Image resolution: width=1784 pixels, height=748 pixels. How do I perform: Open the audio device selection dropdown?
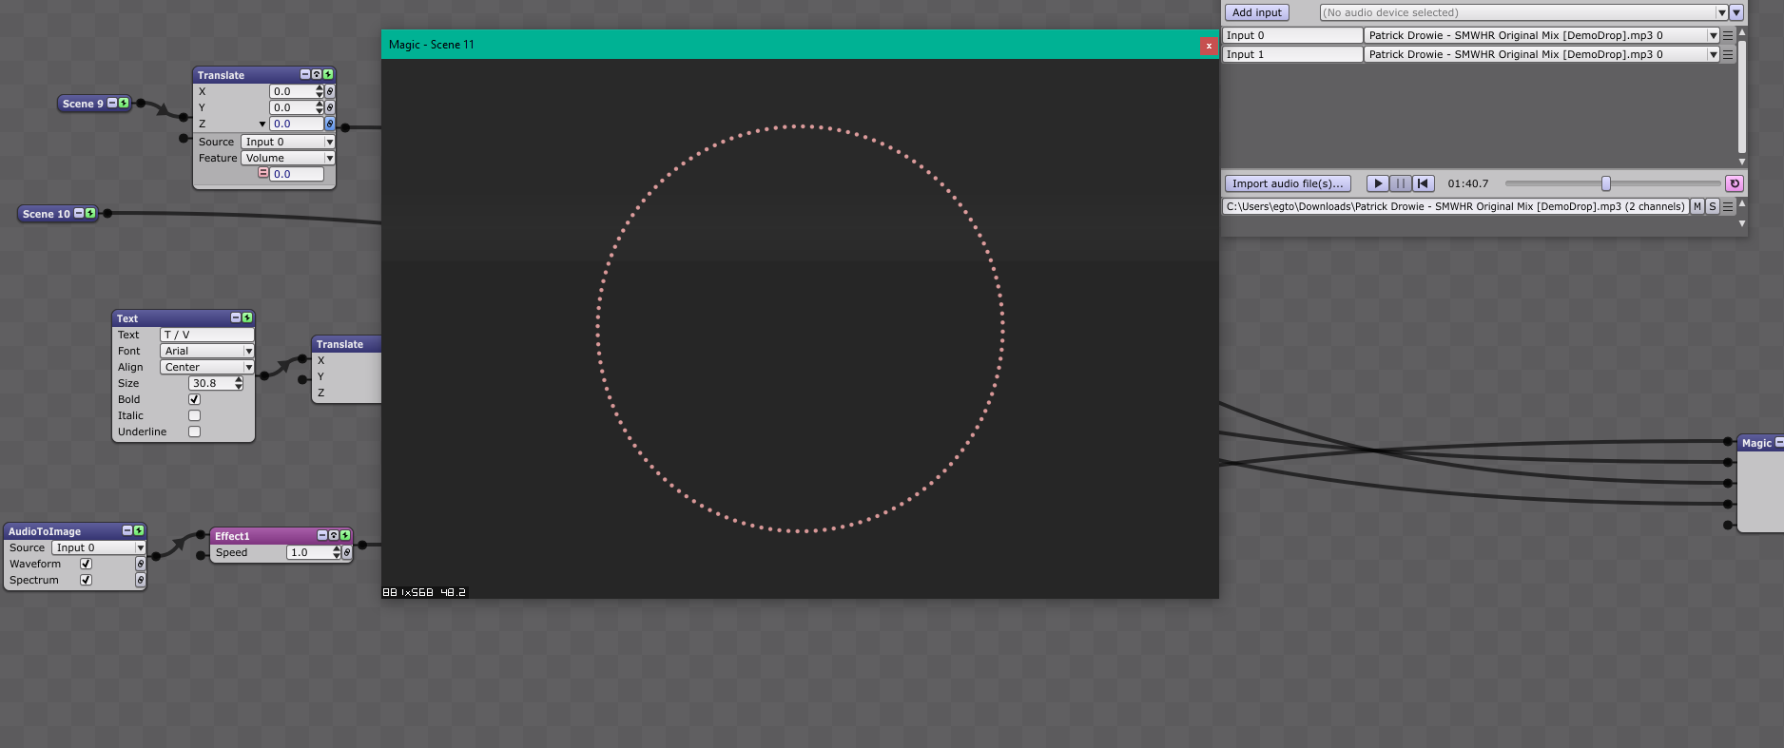tap(1523, 12)
